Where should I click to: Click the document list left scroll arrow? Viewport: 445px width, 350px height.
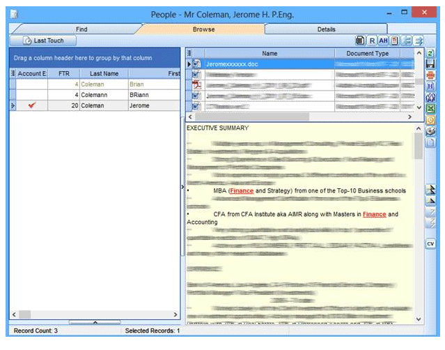tap(190, 116)
